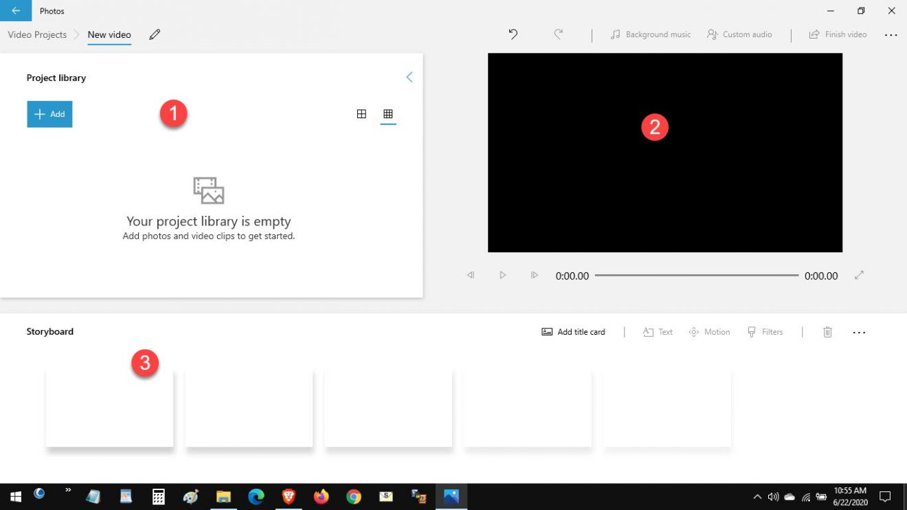Open the Paint palette taskbar icon
The image size is (907, 510).
point(191,496)
